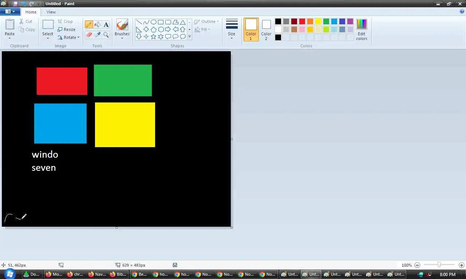The image size is (466, 279).
Task: Pick the orange color swatch
Action: [310, 21]
